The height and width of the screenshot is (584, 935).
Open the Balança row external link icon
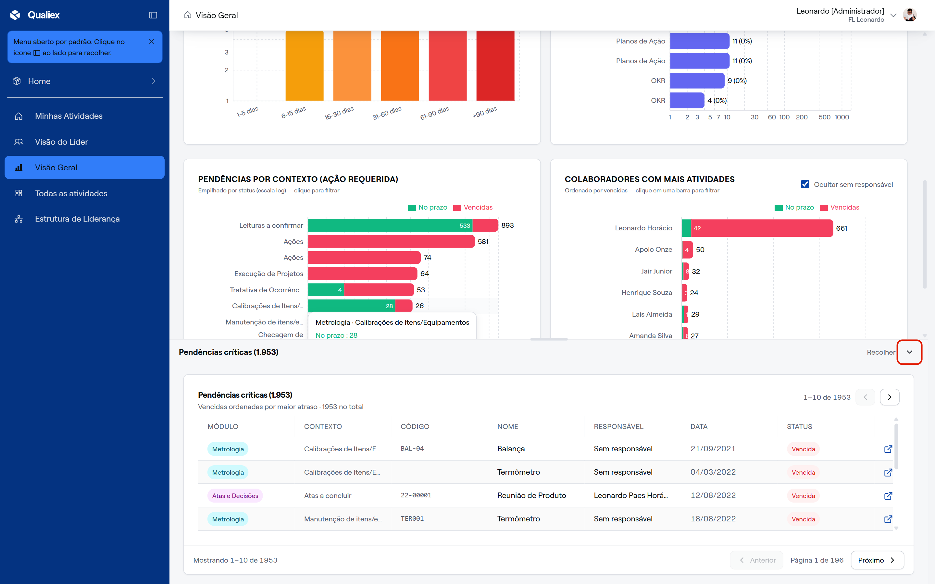(x=888, y=449)
